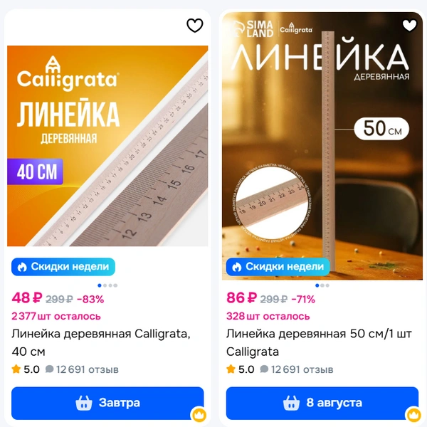This screenshot has width=427, height=427.
Task: Click flame icon on left Скидки недели badge
Action: coord(22,267)
